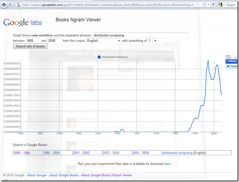Viewport: 239px width, 182px height.
Task: Share the graph on Buzz
Action: pyautogui.click(x=231, y=61)
